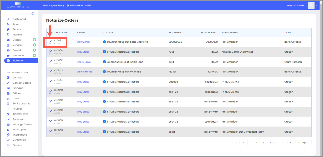Image resolution: width=323 pixels, height=157 pixels.
Task: Open Routing in the sidebar
Action: pos(17,109)
